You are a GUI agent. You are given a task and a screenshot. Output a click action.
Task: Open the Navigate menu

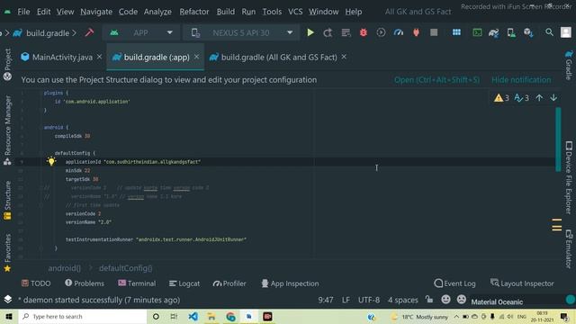tap(96, 12)
